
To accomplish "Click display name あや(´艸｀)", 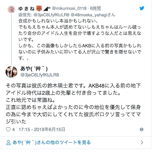I will (34, 69).
